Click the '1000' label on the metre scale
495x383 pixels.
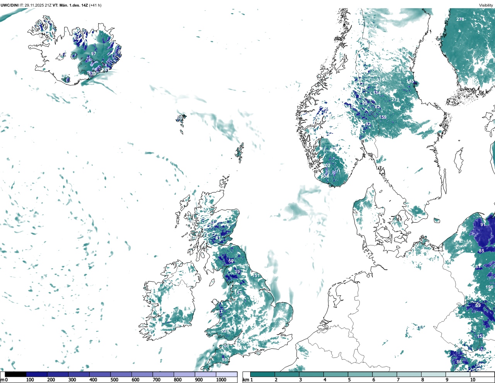(221, 380)
